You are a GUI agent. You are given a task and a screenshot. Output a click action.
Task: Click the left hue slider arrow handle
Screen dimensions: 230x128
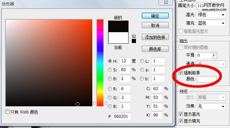[95, 103]
